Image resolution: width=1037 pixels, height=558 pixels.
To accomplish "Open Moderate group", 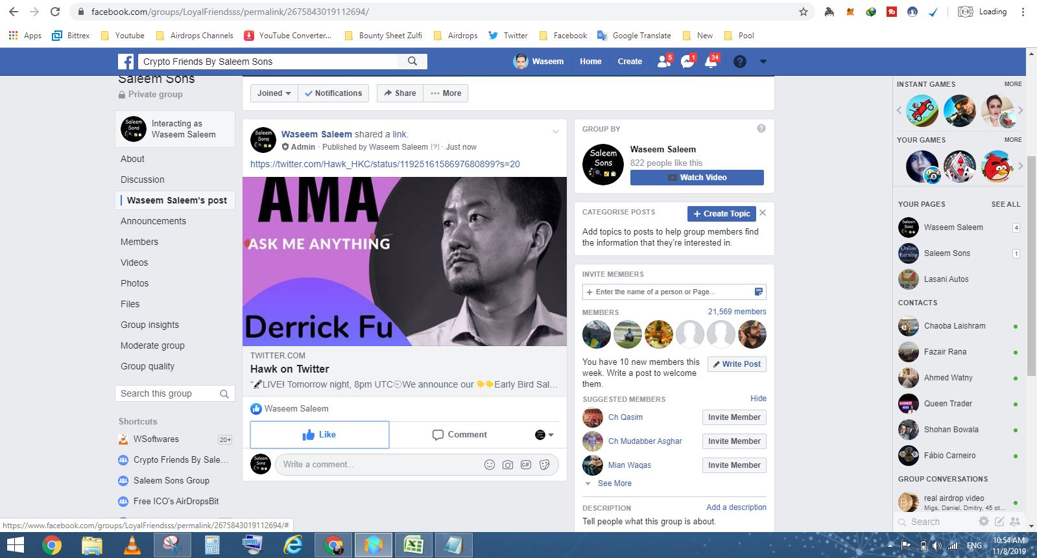I will (x=152, y=345).
